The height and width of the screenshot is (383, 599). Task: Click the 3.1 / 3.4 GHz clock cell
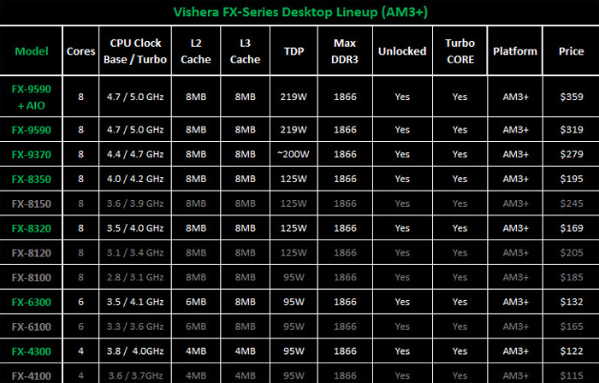(x=135, y=252)
